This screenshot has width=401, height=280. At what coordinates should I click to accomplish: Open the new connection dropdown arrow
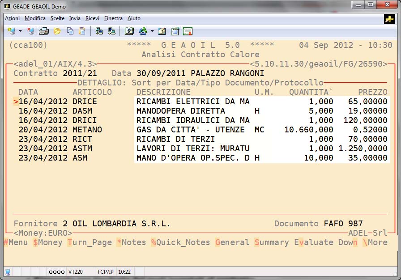21,31
